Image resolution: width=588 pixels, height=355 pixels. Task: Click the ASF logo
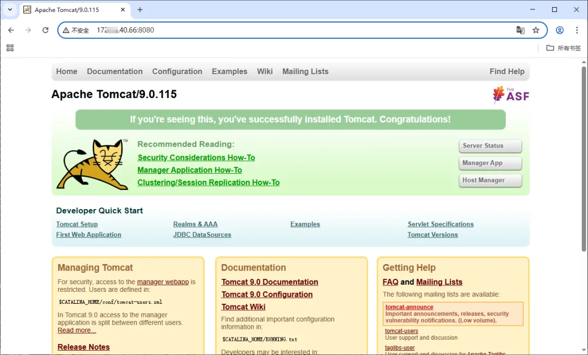pos(511,95)
